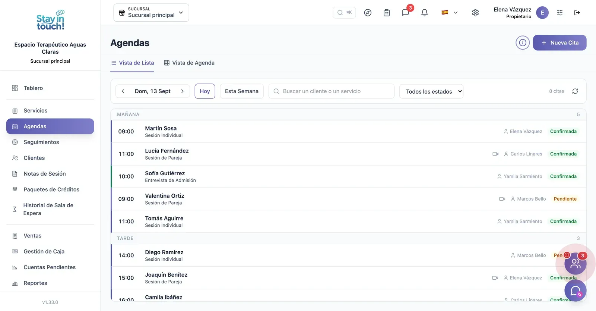Open the settings gear icon
The width and height of the screenshot is (596, 311).
click(x=475, y=13)
